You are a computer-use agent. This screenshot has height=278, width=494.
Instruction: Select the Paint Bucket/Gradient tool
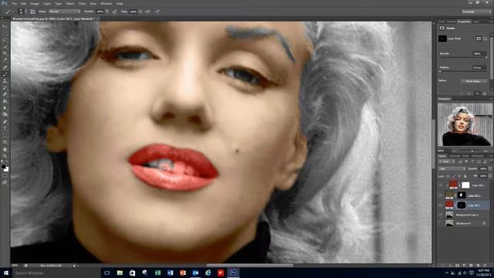click(5, 101)
